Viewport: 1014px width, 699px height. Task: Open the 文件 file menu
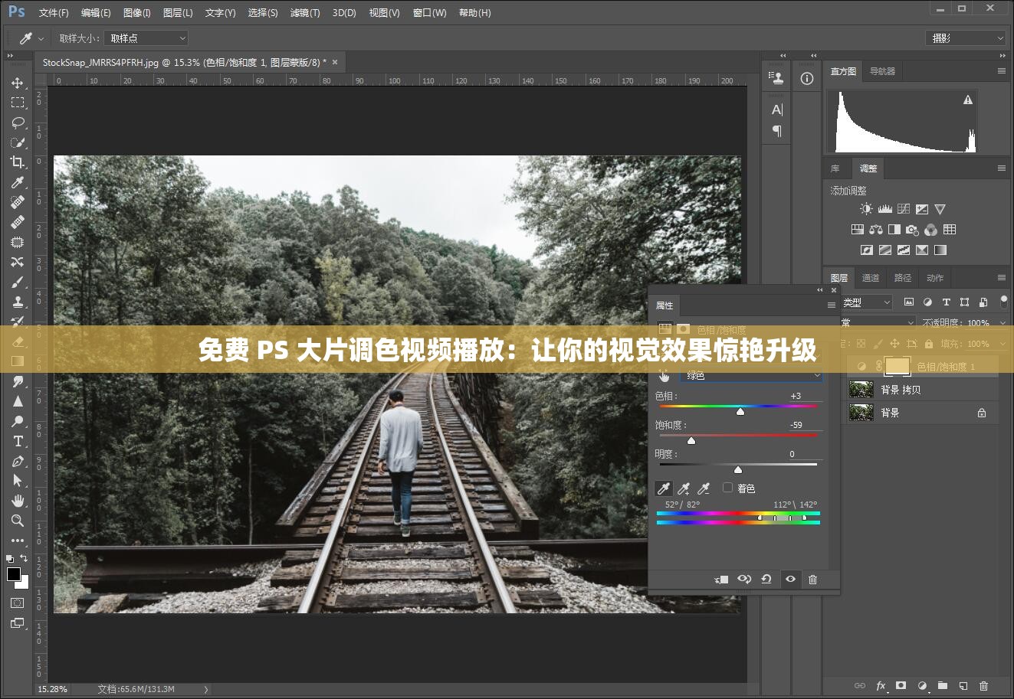pos(54,12)
